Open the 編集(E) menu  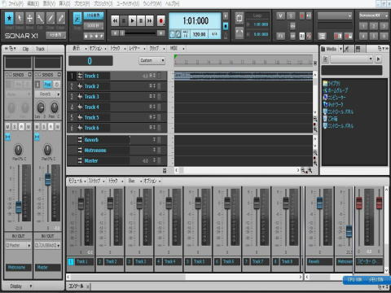tap(33, 3)
